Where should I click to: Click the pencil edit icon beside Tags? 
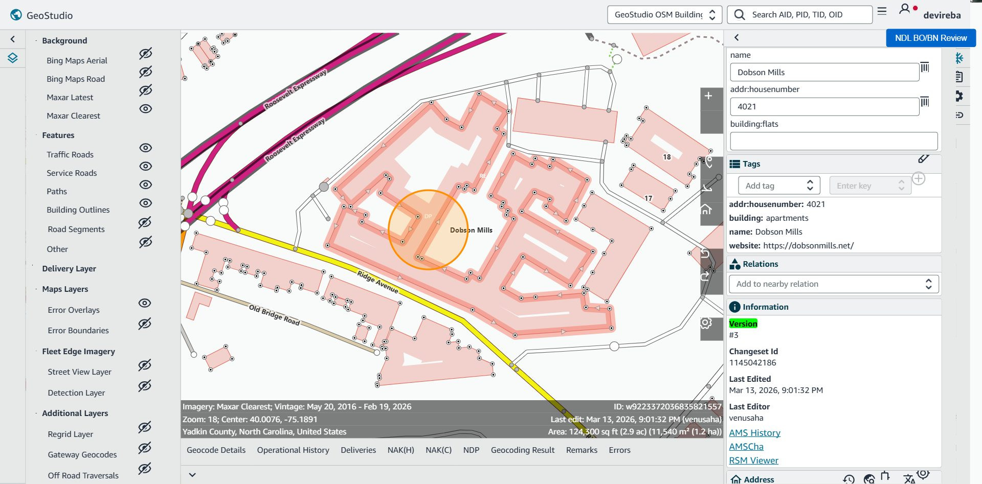click(x=923, y=159)
